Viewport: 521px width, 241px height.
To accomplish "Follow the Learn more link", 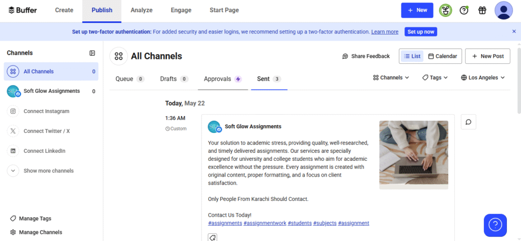I will pos(385,32).
